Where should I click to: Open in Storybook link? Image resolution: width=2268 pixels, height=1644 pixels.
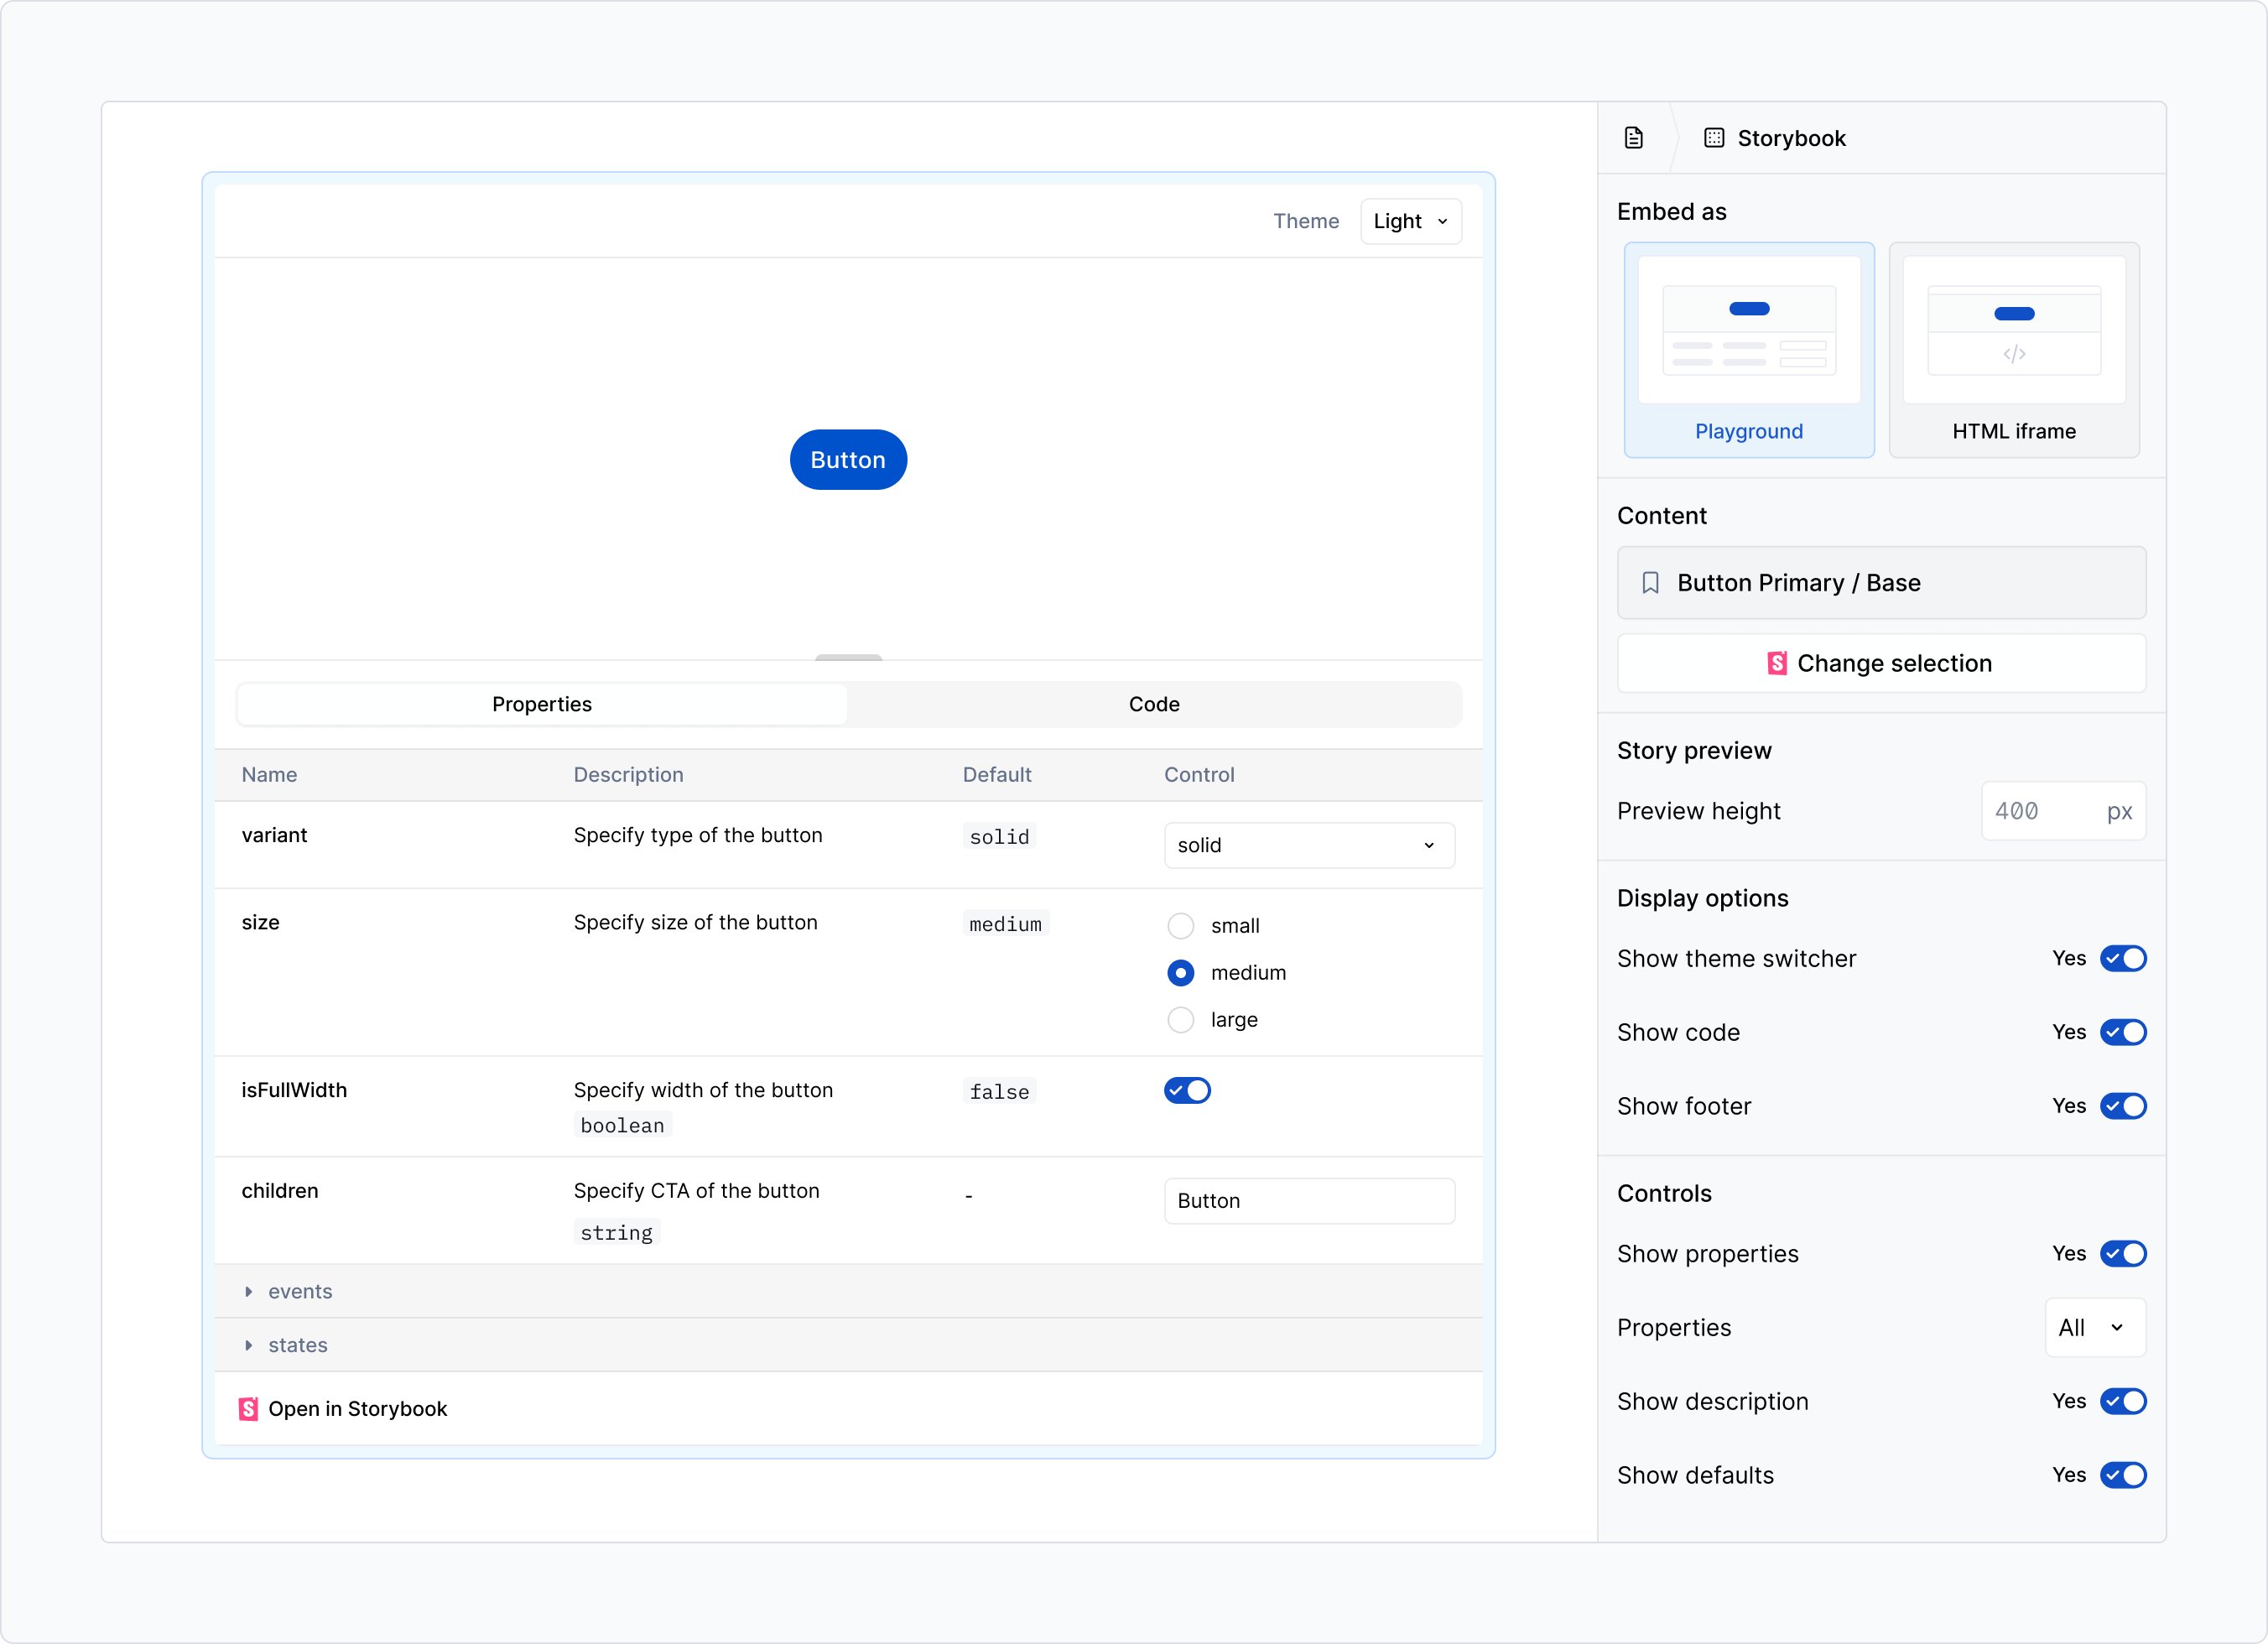343,1409
